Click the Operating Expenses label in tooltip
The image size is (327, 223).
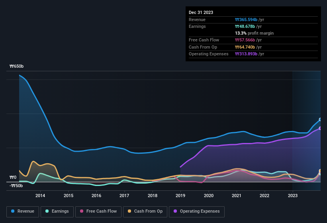tap(209, 54)
